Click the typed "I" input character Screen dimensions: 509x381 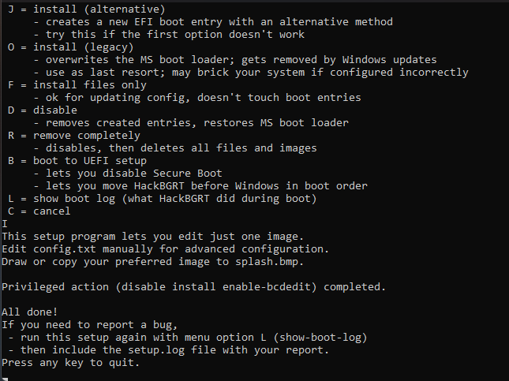(5, 224)
